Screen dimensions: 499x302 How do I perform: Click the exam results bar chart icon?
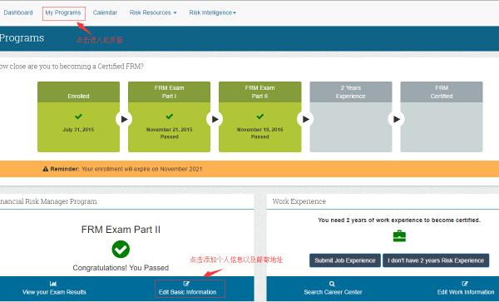[53, 284]
